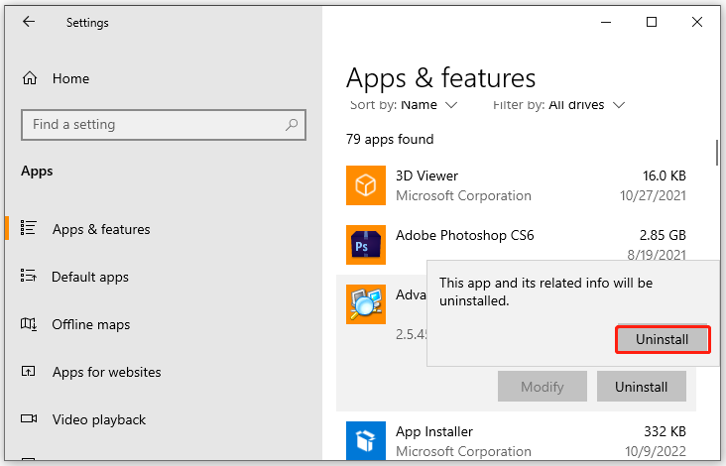
Task: Go back with the Settings back arrow
Action: pos(29,22)
